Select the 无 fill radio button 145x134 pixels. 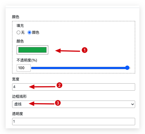[18, 33]
